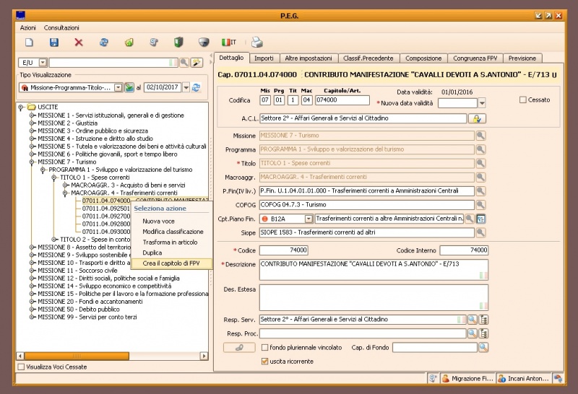This screenshot has height=394, width=578.
Task: Uncheck the uscita ricorrente checkbox
Action: click(x=264, y=360)
